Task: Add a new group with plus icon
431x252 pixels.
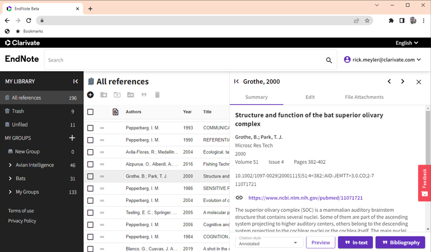Action: 72,138
